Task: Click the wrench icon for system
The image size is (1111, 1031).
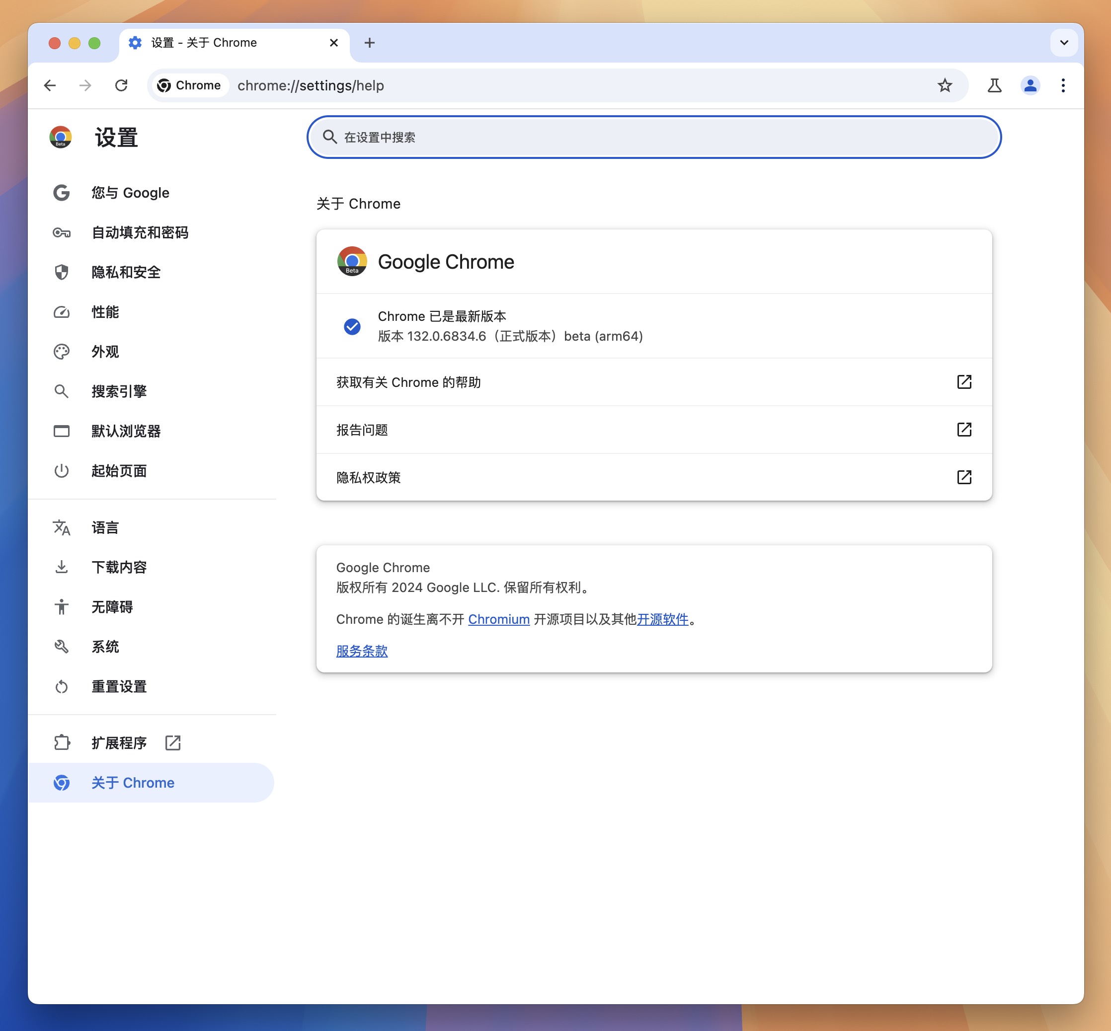Action: point(62,647)
